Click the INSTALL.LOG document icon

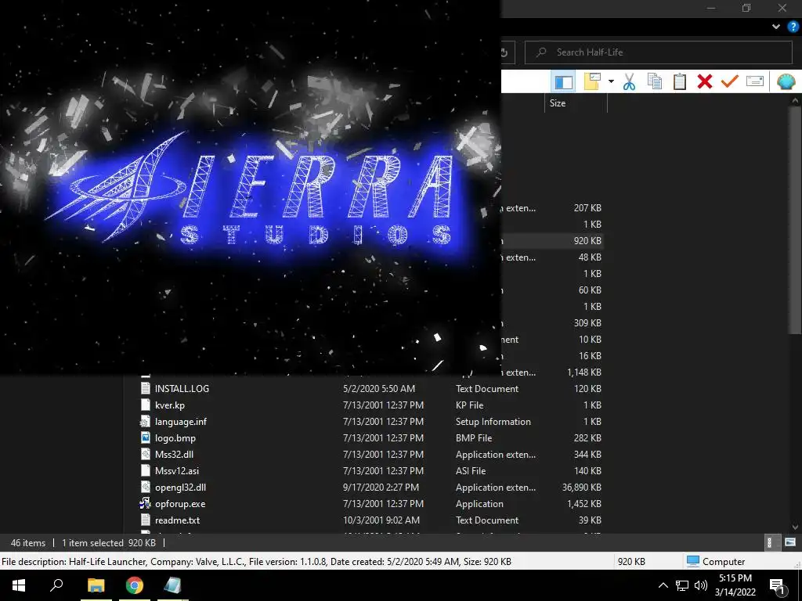coord(145,388)
